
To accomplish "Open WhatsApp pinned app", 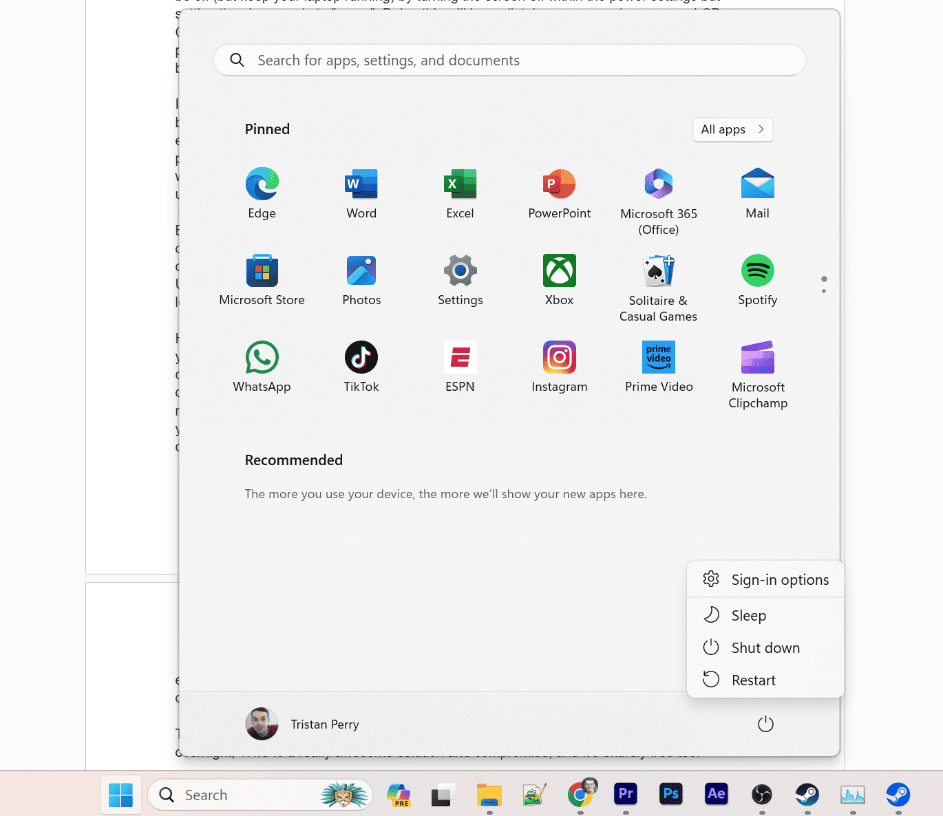I will pyautogui.click(x=262, y=367).
